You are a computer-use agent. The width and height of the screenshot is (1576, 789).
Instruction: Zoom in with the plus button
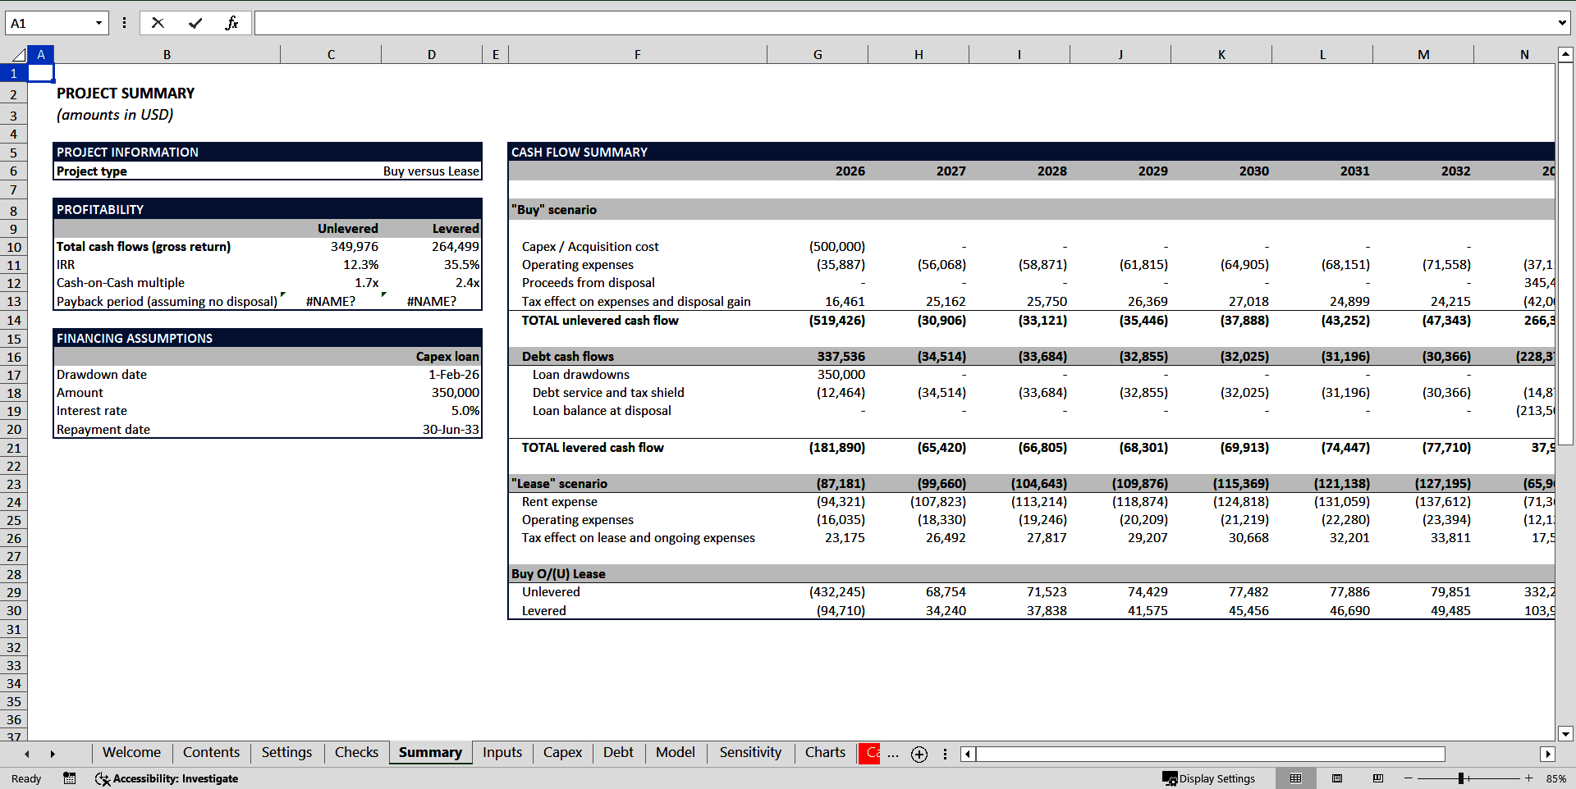[x=1528, y=778]
